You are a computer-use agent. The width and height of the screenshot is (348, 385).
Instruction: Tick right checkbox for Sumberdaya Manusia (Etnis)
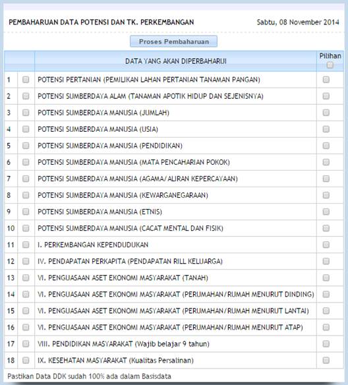[326, 212]
